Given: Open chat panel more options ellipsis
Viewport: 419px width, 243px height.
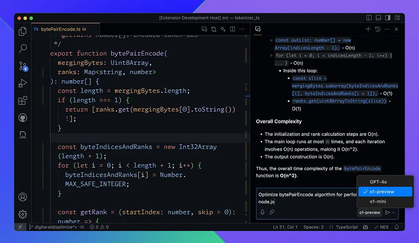Looking at the screenshot, I should coord(387,29).
